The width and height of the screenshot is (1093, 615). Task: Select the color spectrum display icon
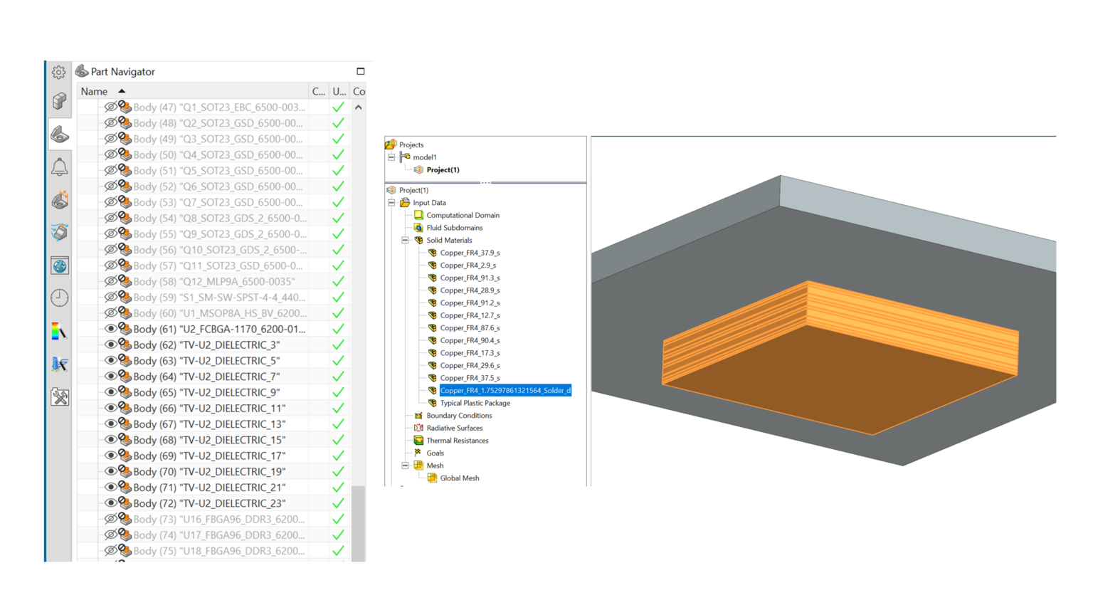pos(60,331)
